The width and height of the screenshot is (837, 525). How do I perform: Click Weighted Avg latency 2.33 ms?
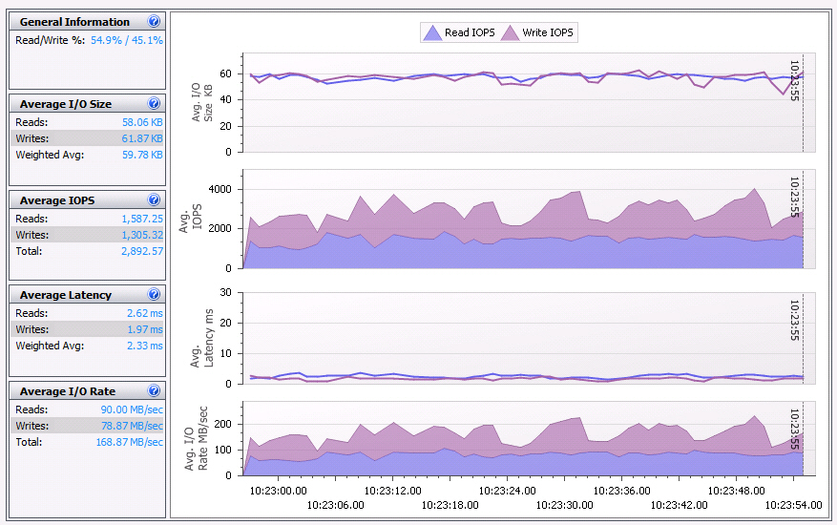tap(145, 346)
